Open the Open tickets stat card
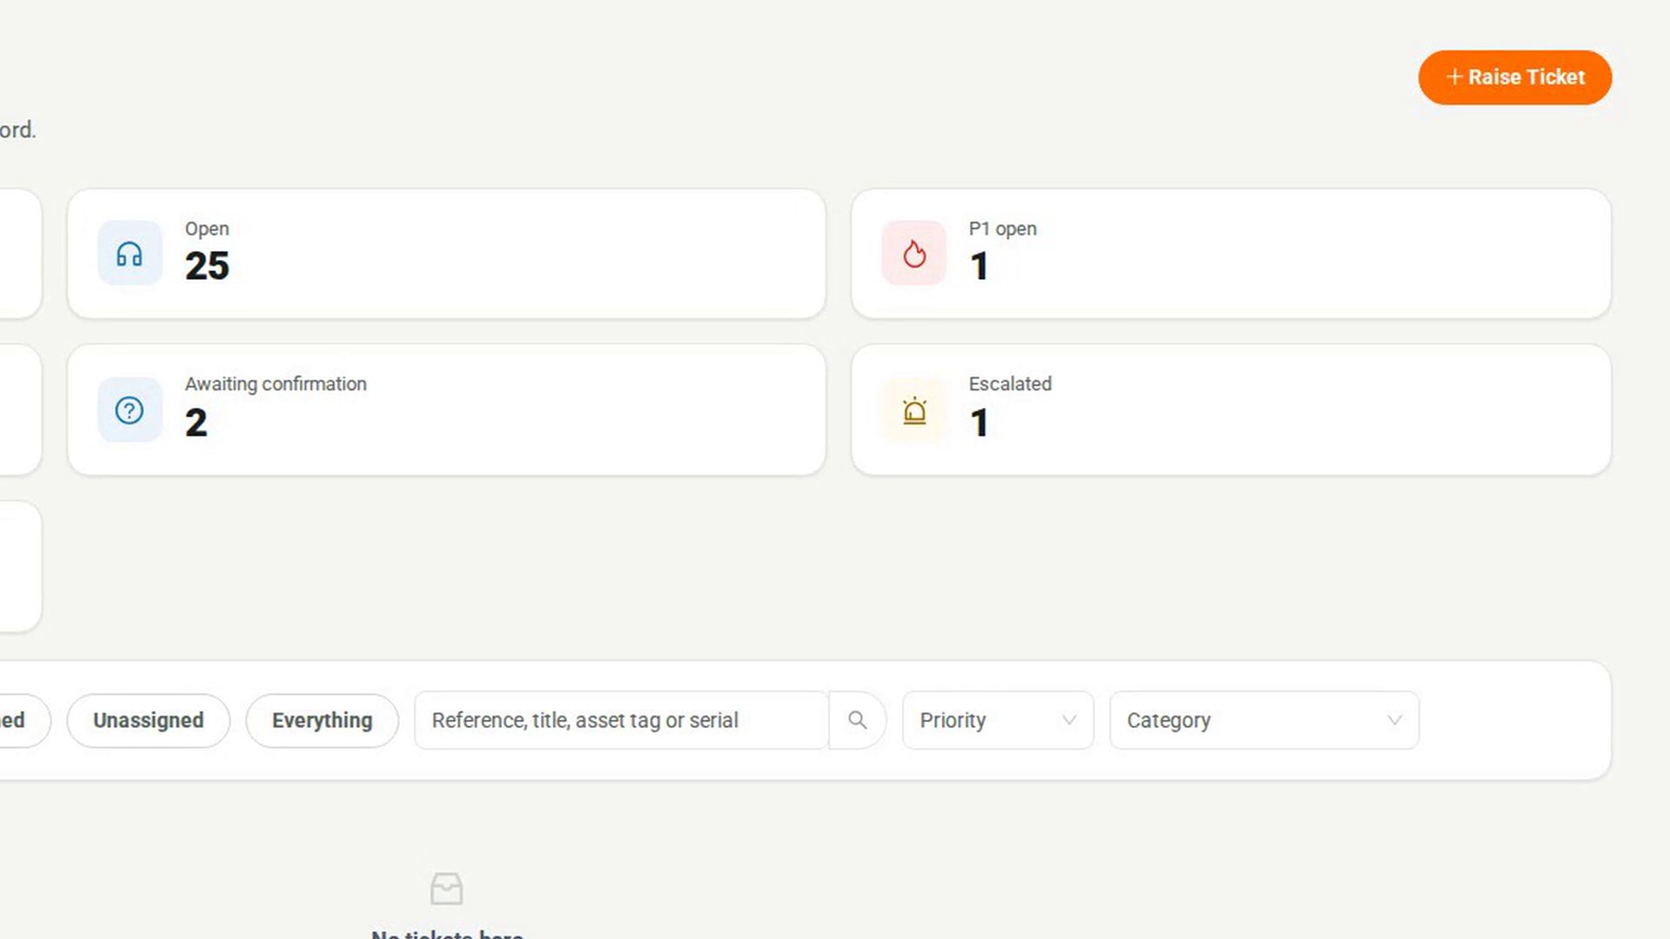 446,254
